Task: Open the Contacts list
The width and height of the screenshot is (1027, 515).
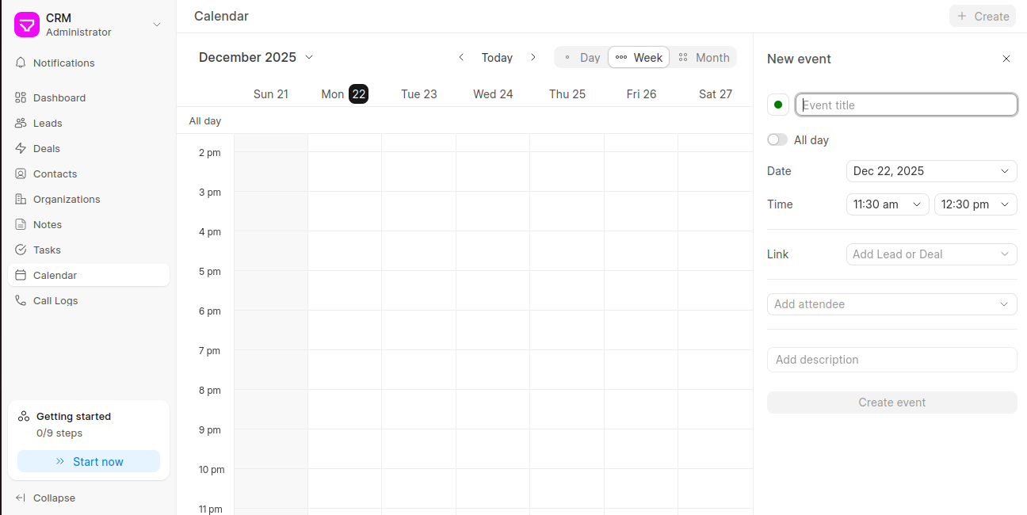Action: [56, 174]
